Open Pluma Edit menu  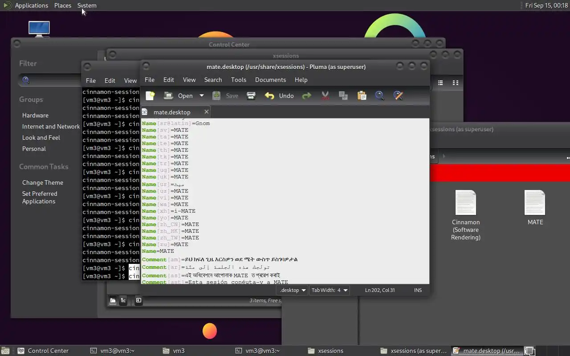click(x=169, y=80)
